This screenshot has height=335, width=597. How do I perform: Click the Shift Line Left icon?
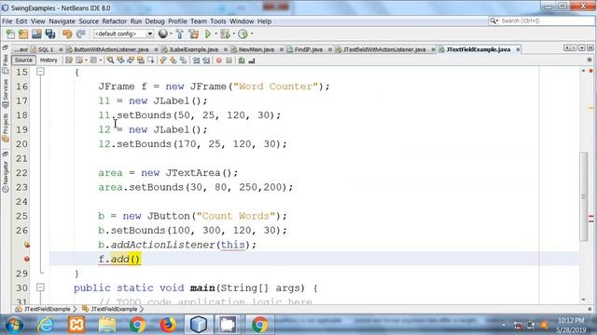[x=196, y=60]
